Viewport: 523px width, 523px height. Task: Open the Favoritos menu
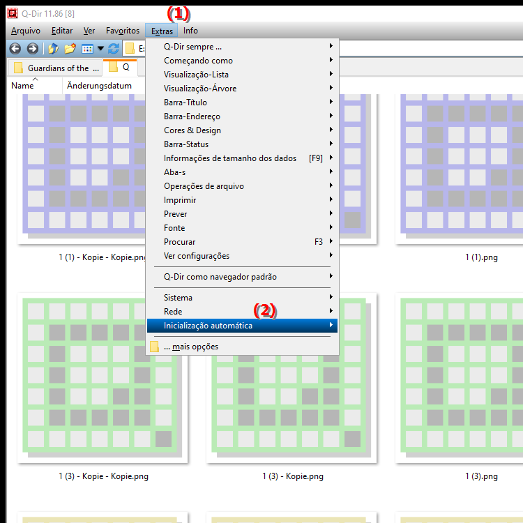tap(123, 31)
